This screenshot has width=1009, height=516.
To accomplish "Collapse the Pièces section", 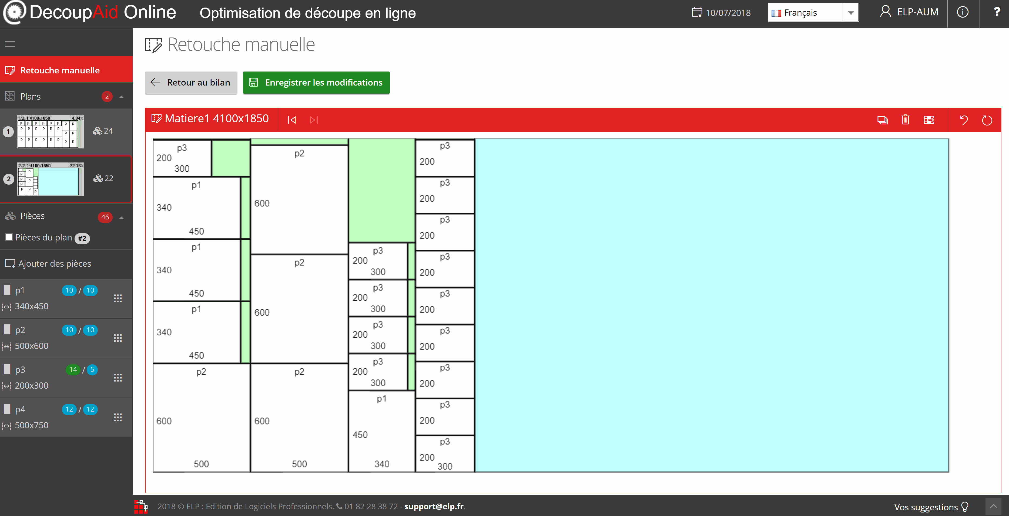I will click(121, 218).
